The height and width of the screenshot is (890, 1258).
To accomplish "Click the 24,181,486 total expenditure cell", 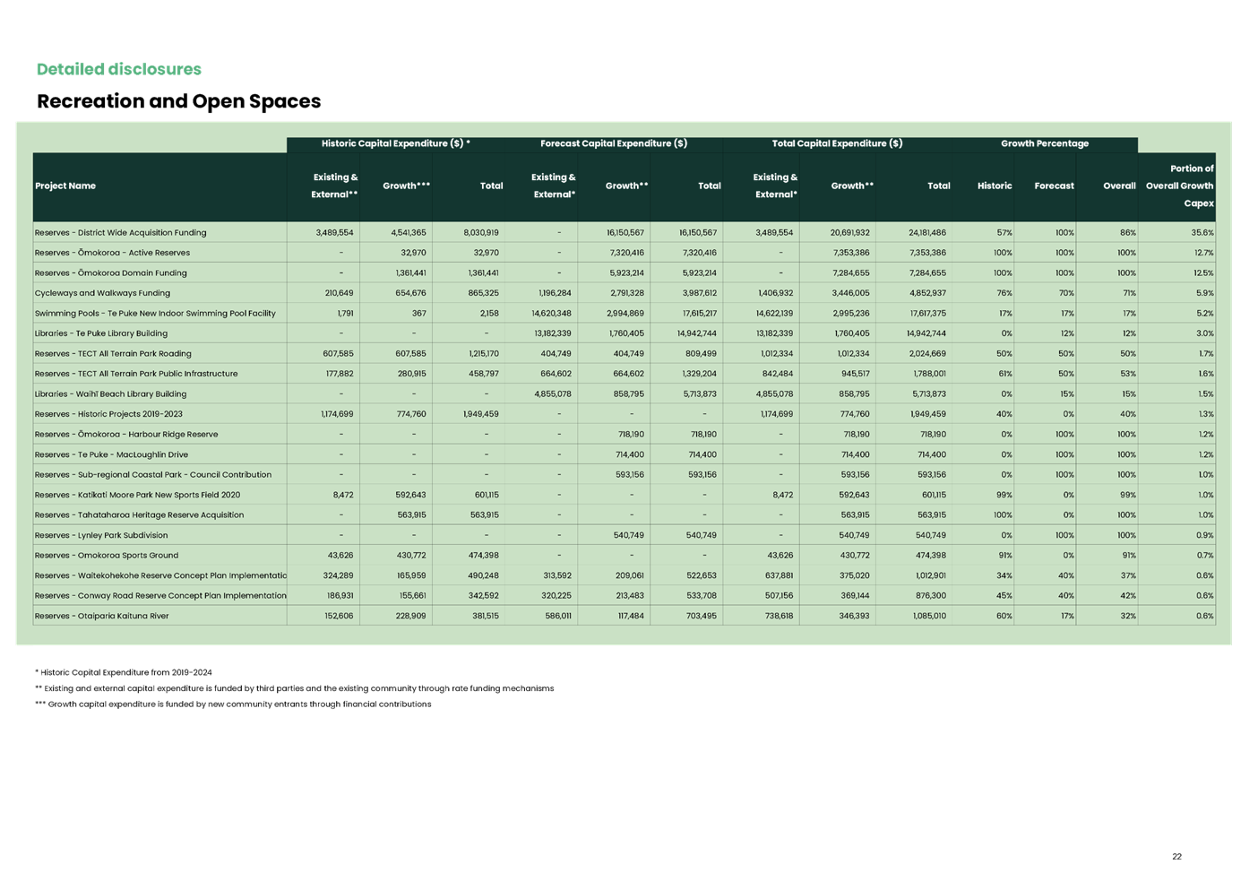I will click(x=926, y=233).
